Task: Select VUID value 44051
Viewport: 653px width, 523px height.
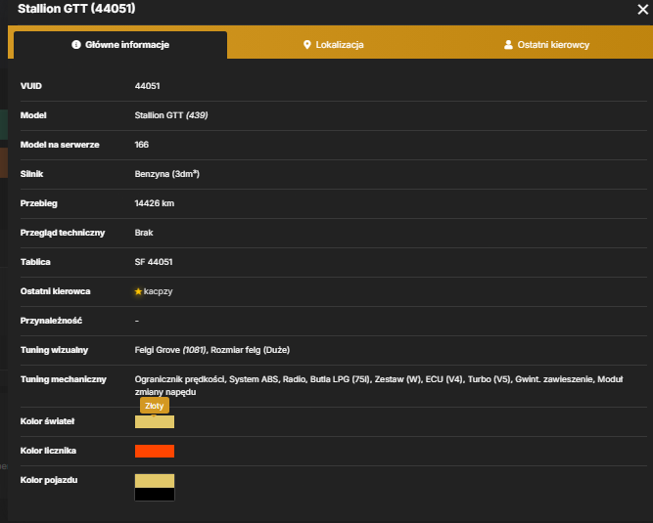Action: point(148,86)
